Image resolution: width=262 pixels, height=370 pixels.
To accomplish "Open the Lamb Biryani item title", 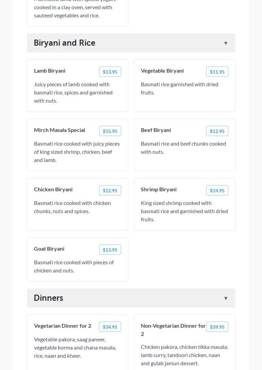I will tap(50, 71).
